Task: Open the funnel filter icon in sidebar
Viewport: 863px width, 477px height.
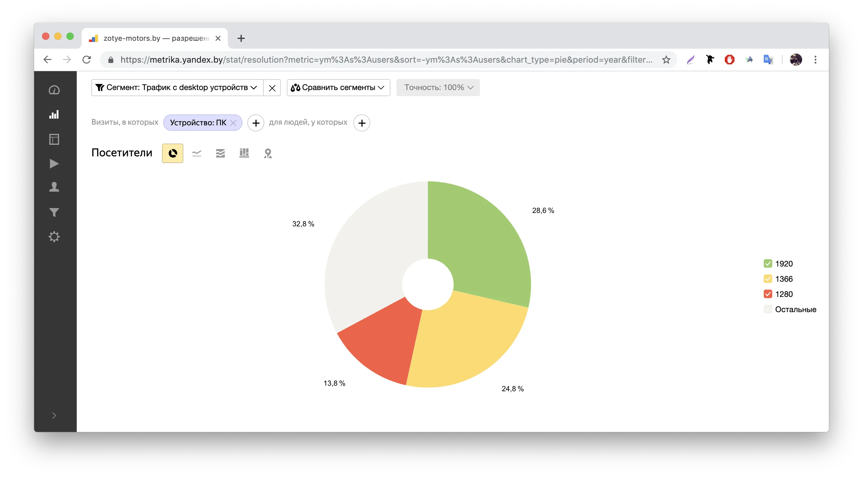Action: click(54, 212)
